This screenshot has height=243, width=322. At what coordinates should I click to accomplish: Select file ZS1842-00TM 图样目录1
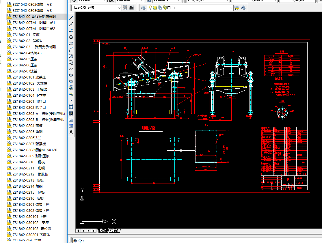point(31,23)
